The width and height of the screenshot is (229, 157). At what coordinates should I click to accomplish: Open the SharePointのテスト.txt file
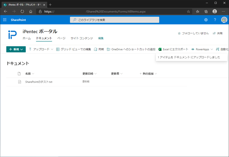tap(39, 82)
